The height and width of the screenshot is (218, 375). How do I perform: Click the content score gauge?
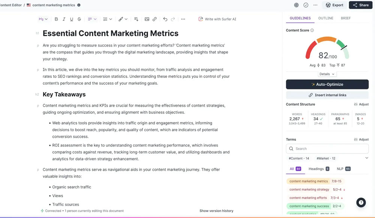point(327,48)
